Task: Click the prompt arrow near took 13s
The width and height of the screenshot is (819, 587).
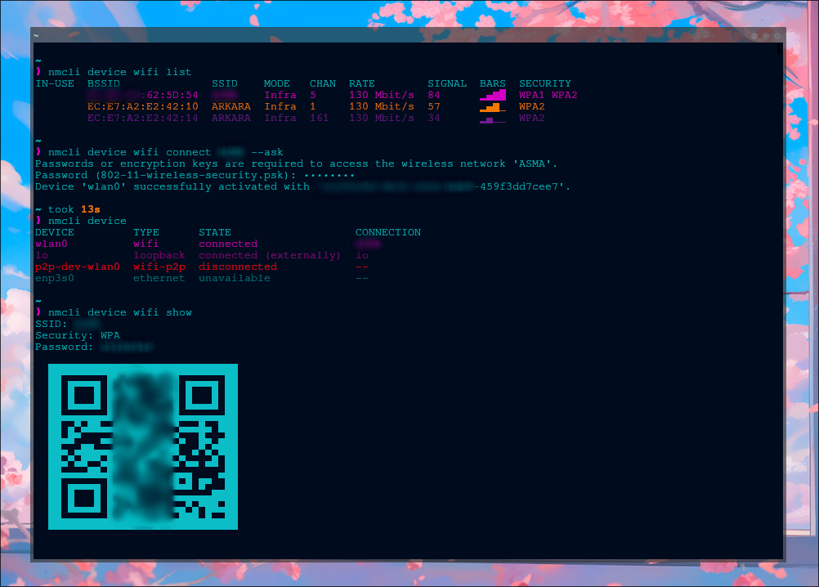Action: (x=38, y=220)
